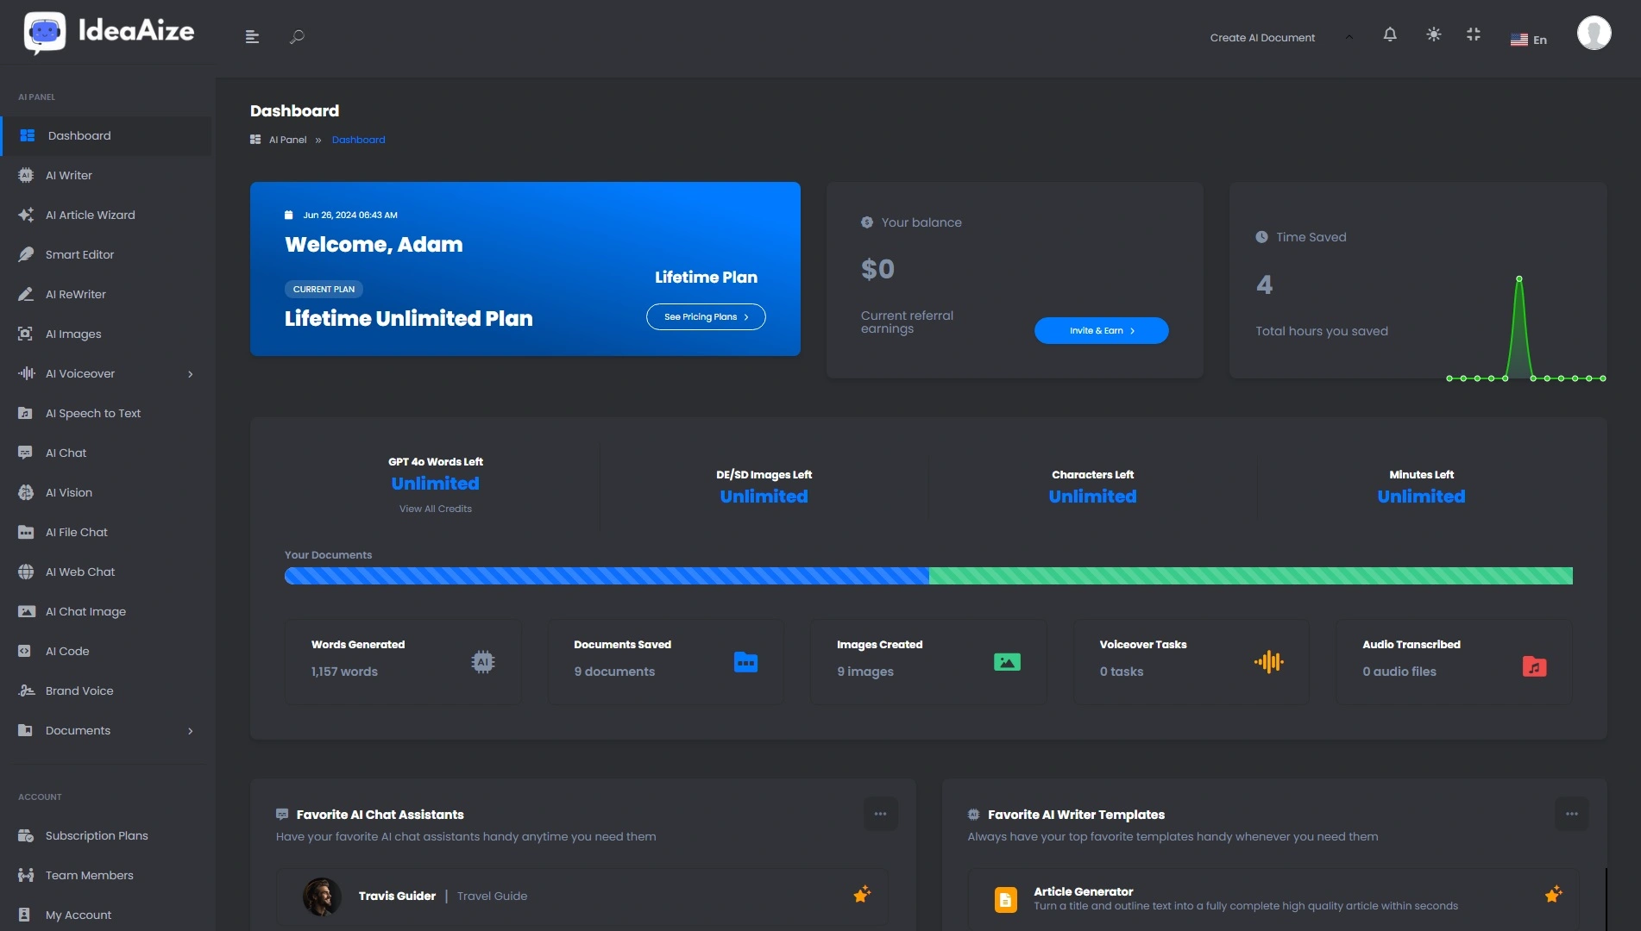Image resolution: width=1641 pixels, height=931 pixels.
Task: Open AI Images generator
Action: point(73,334)
